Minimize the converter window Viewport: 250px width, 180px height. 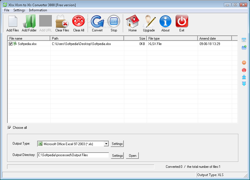pos(228,5)
